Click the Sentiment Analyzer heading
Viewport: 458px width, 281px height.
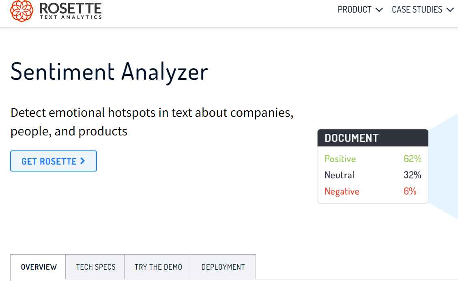click(109, 72)
